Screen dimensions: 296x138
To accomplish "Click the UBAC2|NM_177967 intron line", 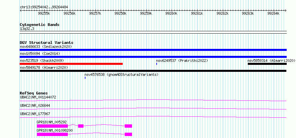I will [x=153, y=117].
